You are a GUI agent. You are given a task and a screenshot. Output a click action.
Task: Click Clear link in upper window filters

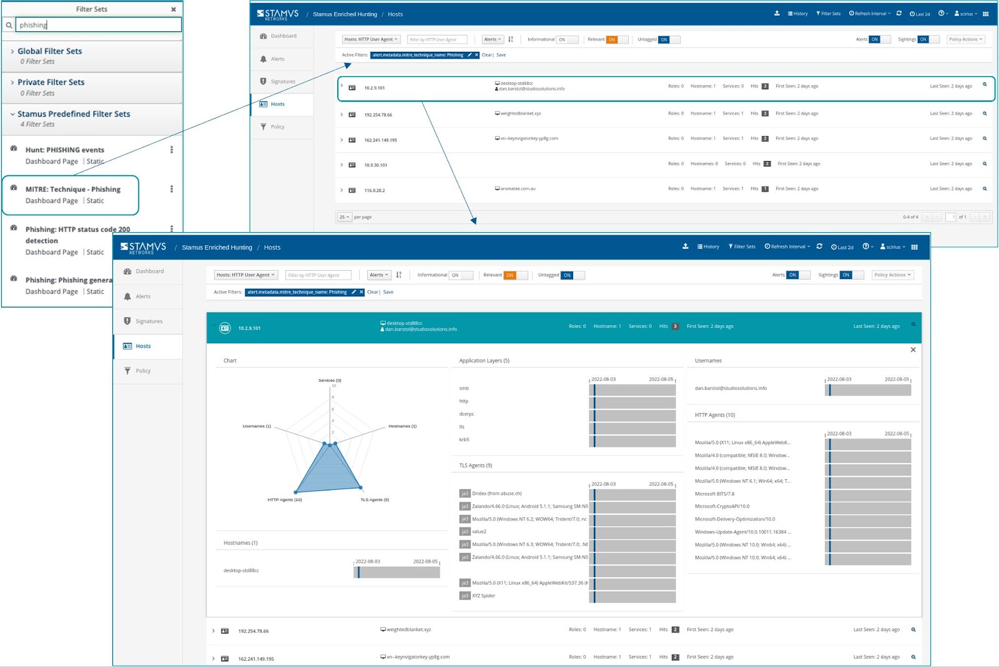coord(487,55)
